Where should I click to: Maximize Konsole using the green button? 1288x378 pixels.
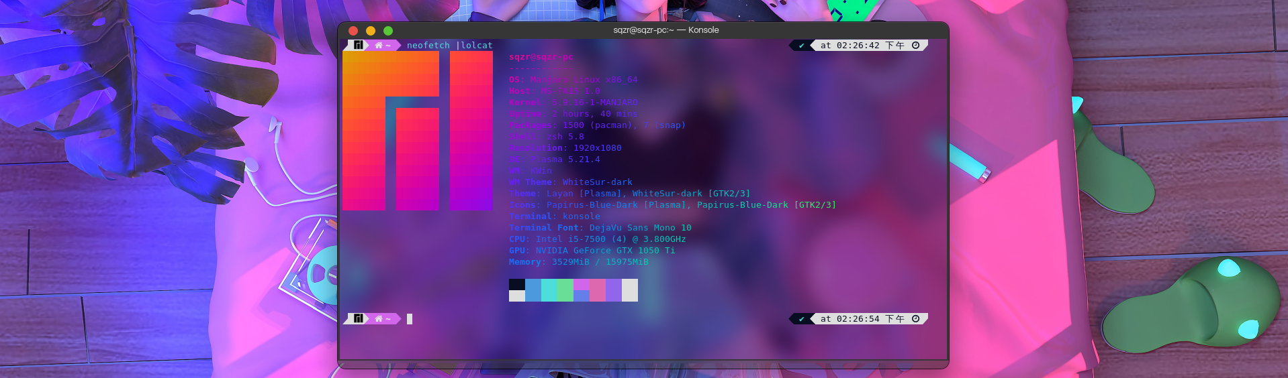coord(388,31)
